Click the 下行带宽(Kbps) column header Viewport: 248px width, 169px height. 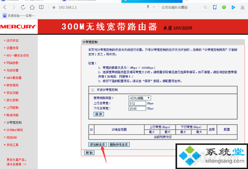(x=191, y=127)
